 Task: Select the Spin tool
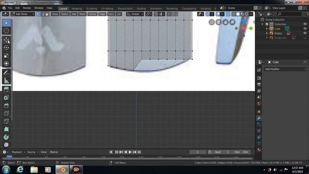click(x=6, y=137)
